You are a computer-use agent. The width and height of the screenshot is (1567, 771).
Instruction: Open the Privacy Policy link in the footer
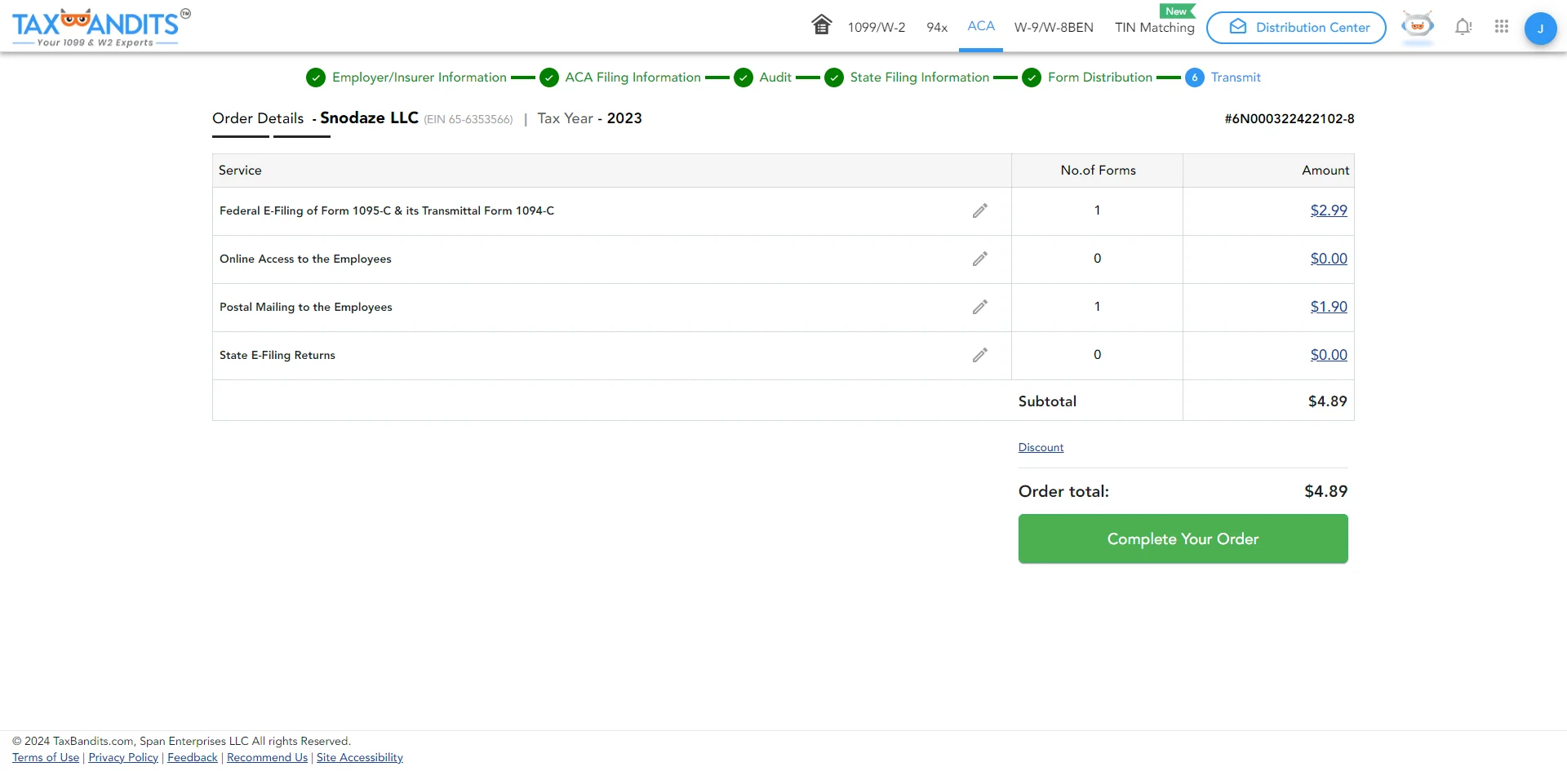(x=122, y=756)
